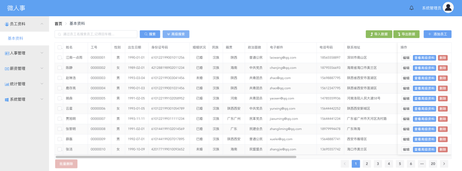Expand the 系统管理 sidebar menu
Image resolution: width=462 pixels, height=171 pixels.
[42, 100]
